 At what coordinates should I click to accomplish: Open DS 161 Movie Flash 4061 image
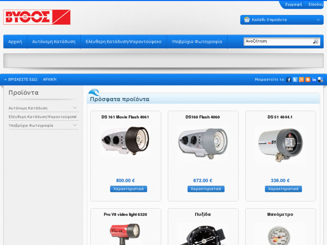[125, 141]
